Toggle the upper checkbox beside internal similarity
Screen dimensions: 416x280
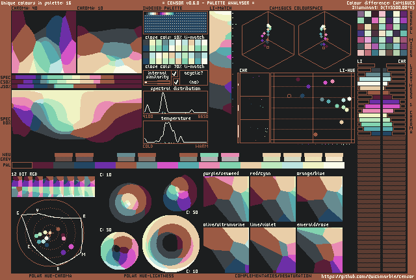pyautogui.click(x=175, y=74)
